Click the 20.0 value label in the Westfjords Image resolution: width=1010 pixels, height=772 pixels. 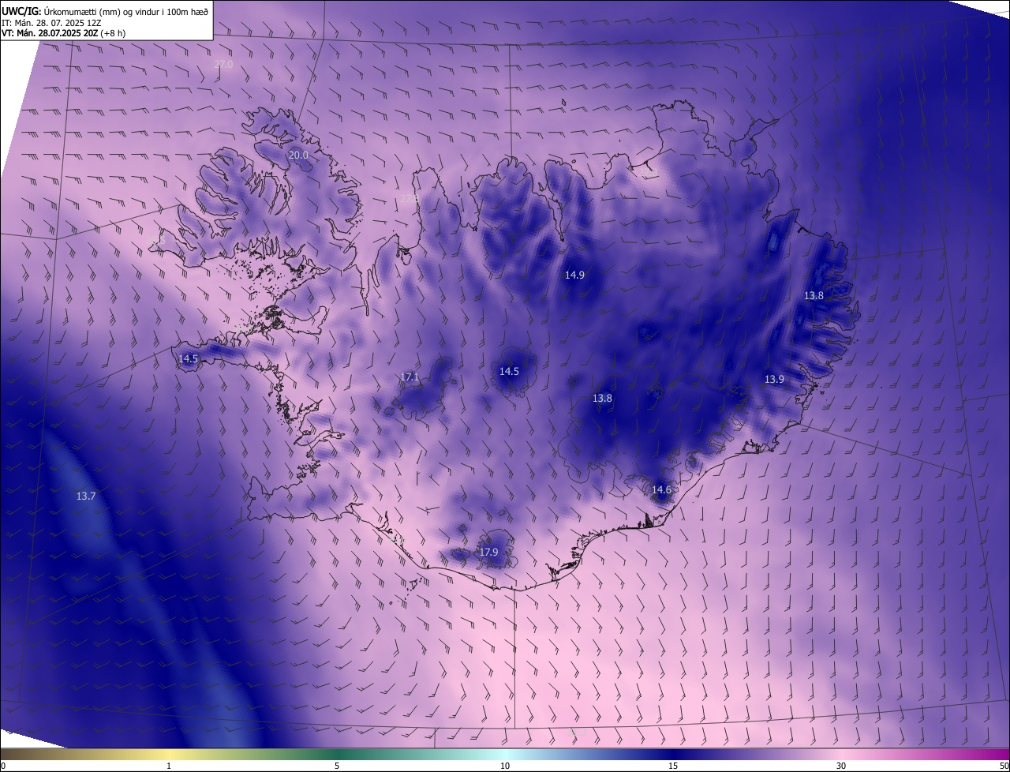298,156
